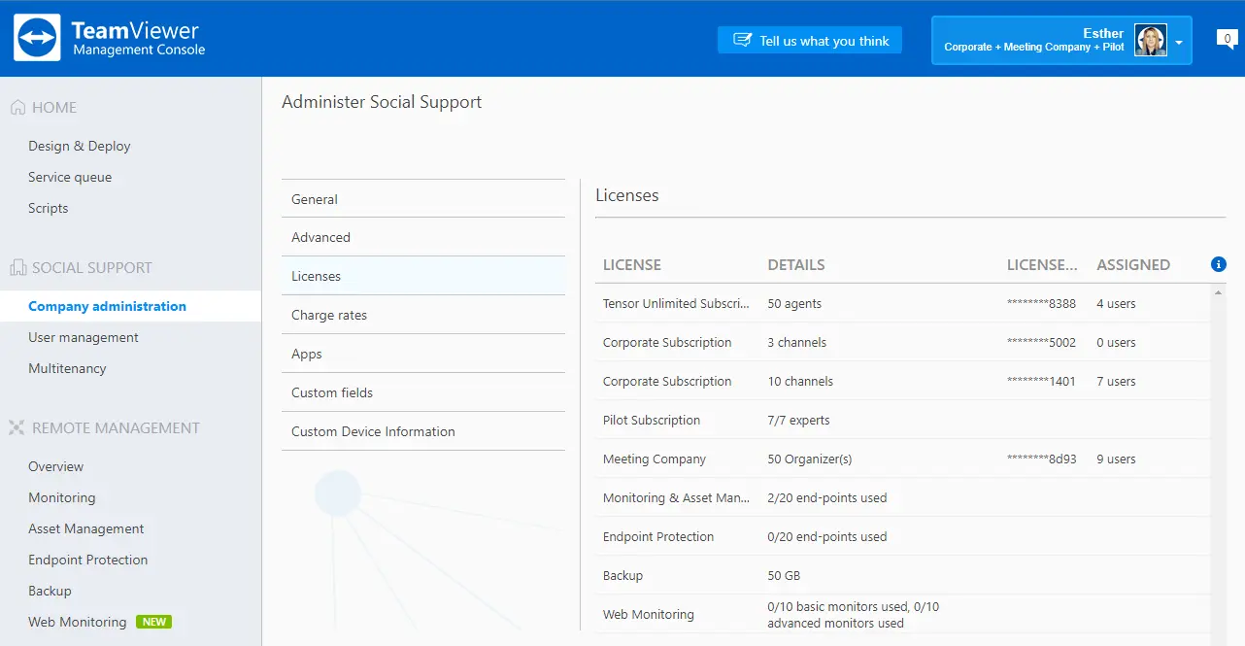Image resolution: width=1245 pixels, height=646 pixels.
Task: Click the Tell us what you think button
Action: click(810, 40)
